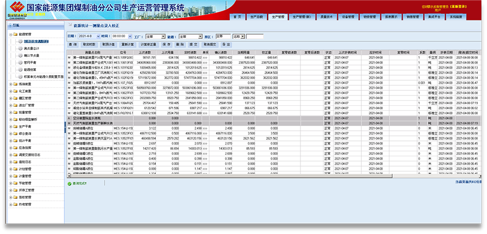Click the folder icon next to 热电管理
The width and height of the screenshot is (487, 234).
[15, 204]
